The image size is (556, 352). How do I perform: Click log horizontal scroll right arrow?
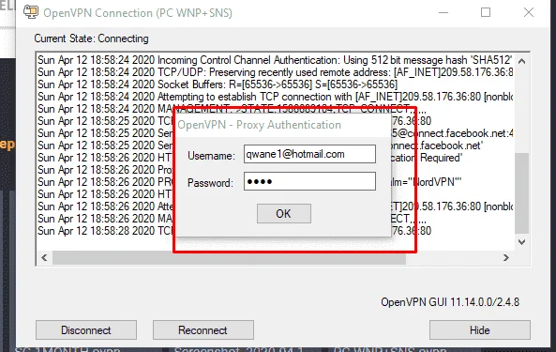tap(506, 257)
